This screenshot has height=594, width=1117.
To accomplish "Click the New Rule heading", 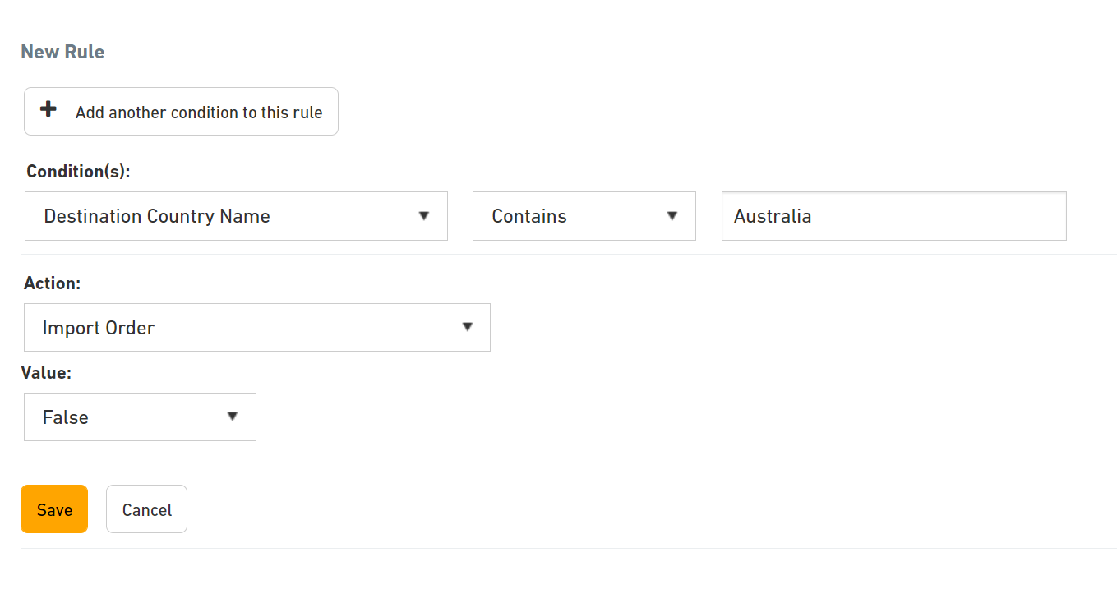I will tap(62, 52).
